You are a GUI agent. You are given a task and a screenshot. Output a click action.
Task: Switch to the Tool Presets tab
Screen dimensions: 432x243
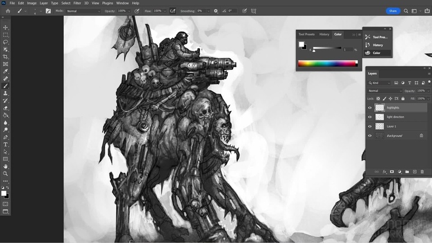click(x=306, y=34)
